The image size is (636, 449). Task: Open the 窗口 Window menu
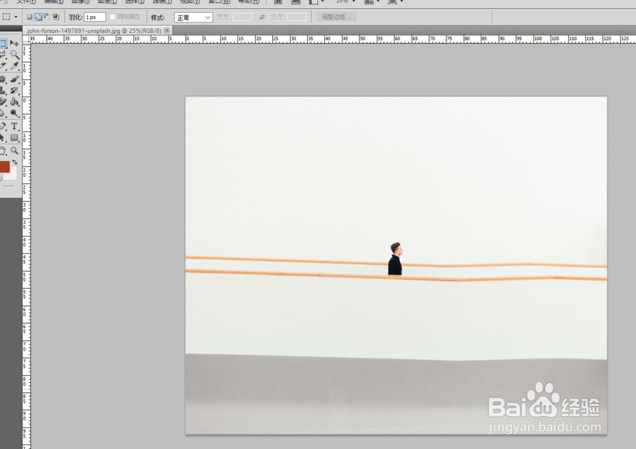tap(219, 2)
